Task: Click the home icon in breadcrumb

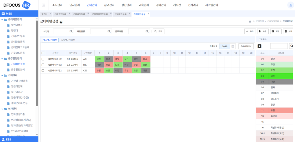Action: coord(250,21)
